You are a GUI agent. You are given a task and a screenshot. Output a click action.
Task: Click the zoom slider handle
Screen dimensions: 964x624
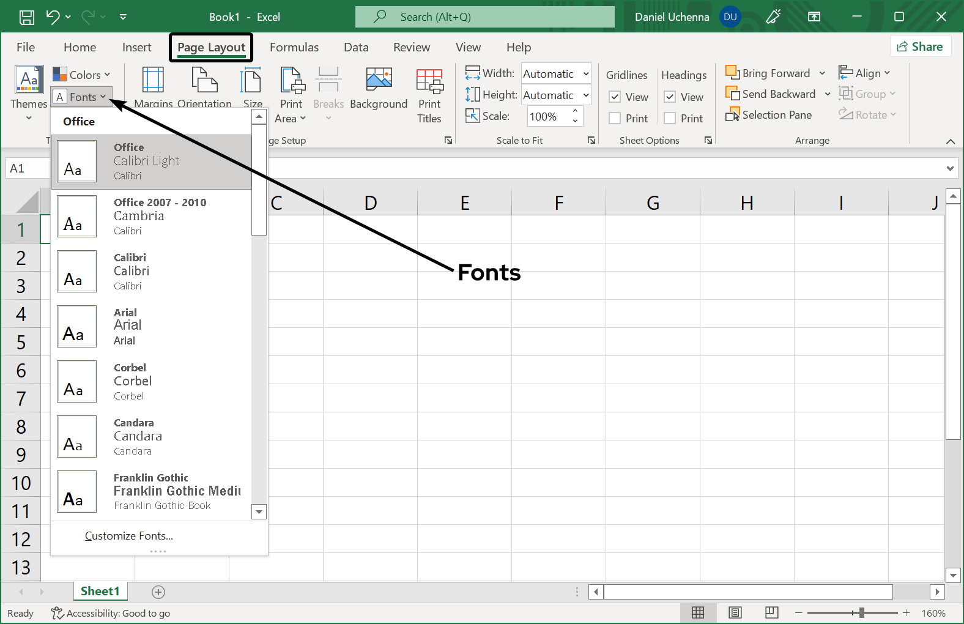click(x=861, y=612)
